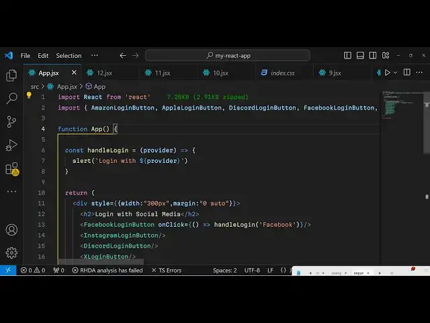
Task: Click line number 13 in the gutter
Action: 42,225
